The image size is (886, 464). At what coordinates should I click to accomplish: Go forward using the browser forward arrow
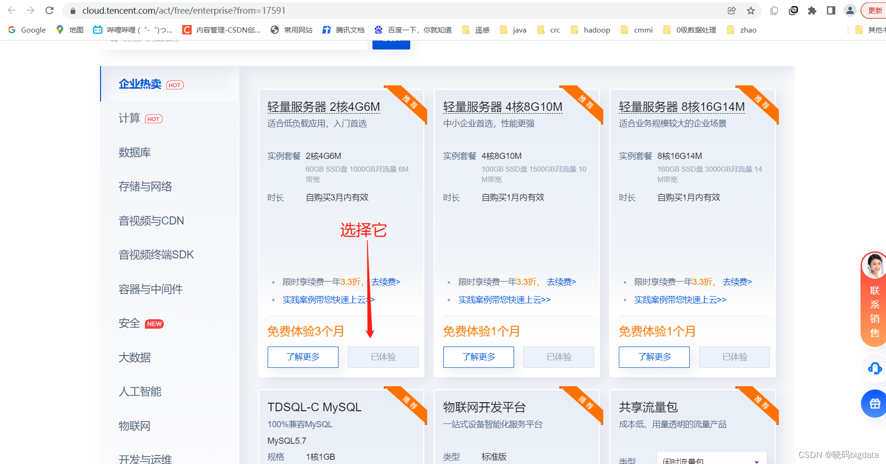pos(31,10)
